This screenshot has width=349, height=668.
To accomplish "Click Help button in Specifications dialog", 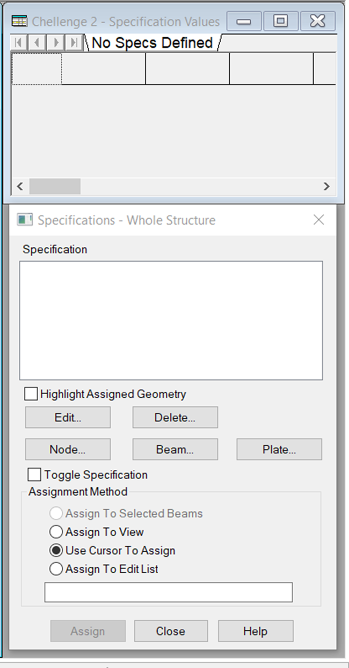I will pos(256,631).
